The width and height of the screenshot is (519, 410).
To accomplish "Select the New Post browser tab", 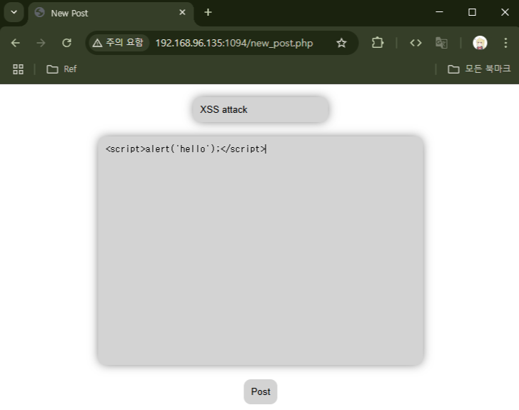I will [x=111, y=14].
